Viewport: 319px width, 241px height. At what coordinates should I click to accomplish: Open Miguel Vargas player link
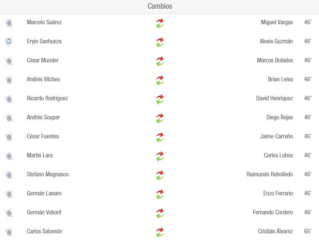click(277, 22)
